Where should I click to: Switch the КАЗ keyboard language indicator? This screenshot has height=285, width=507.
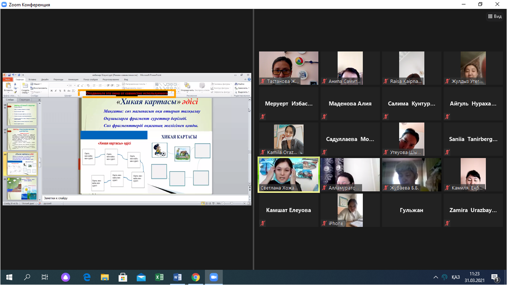pyautogui.click(x=456, y=277)
